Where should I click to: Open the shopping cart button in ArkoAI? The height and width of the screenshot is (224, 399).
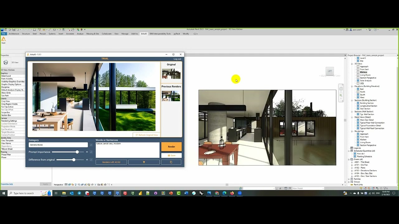point(144,162)
